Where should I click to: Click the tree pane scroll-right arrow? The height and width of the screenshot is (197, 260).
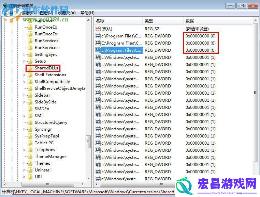point(83,184)
